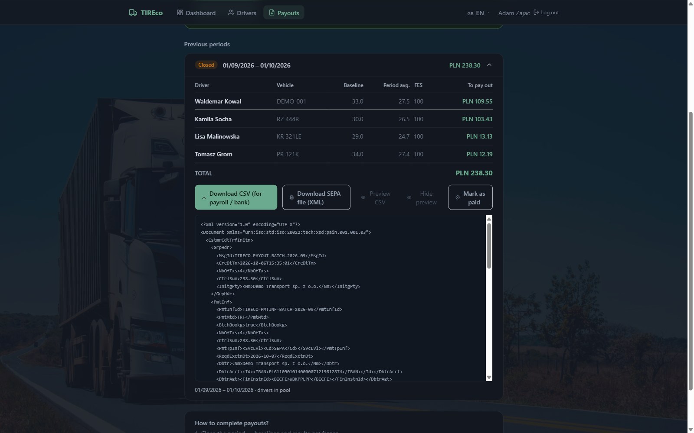This screenshot has width=694, height=433.
Task: Click the eye icon beside Preview CSV
Action: pyautogui.click(x=363, y=197)
